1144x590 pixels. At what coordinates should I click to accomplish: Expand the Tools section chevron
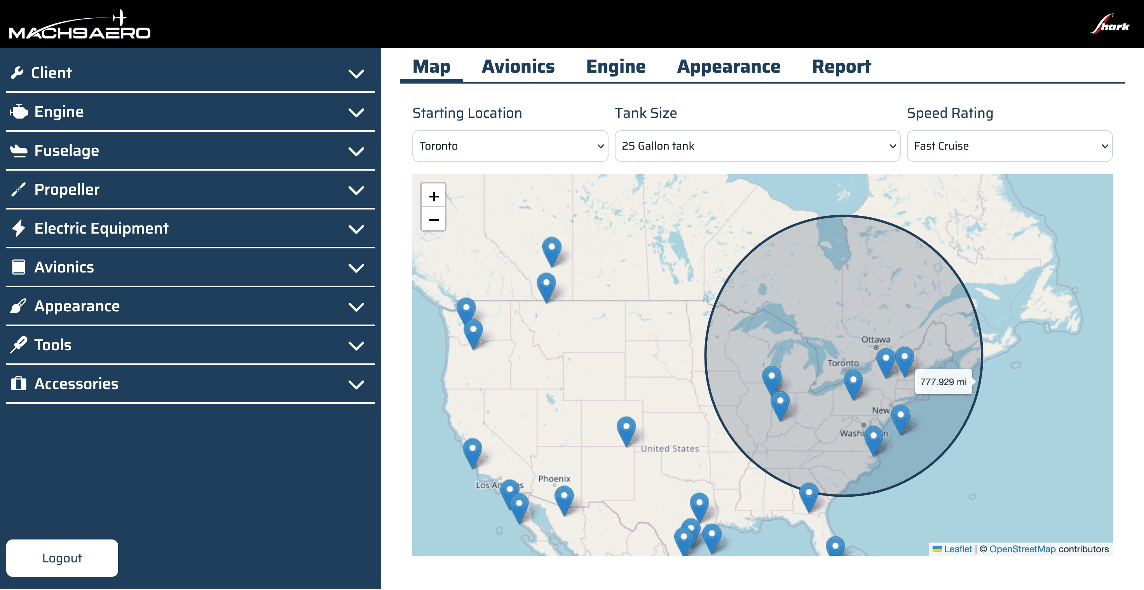pyautogui.click(x=356, y=346)
